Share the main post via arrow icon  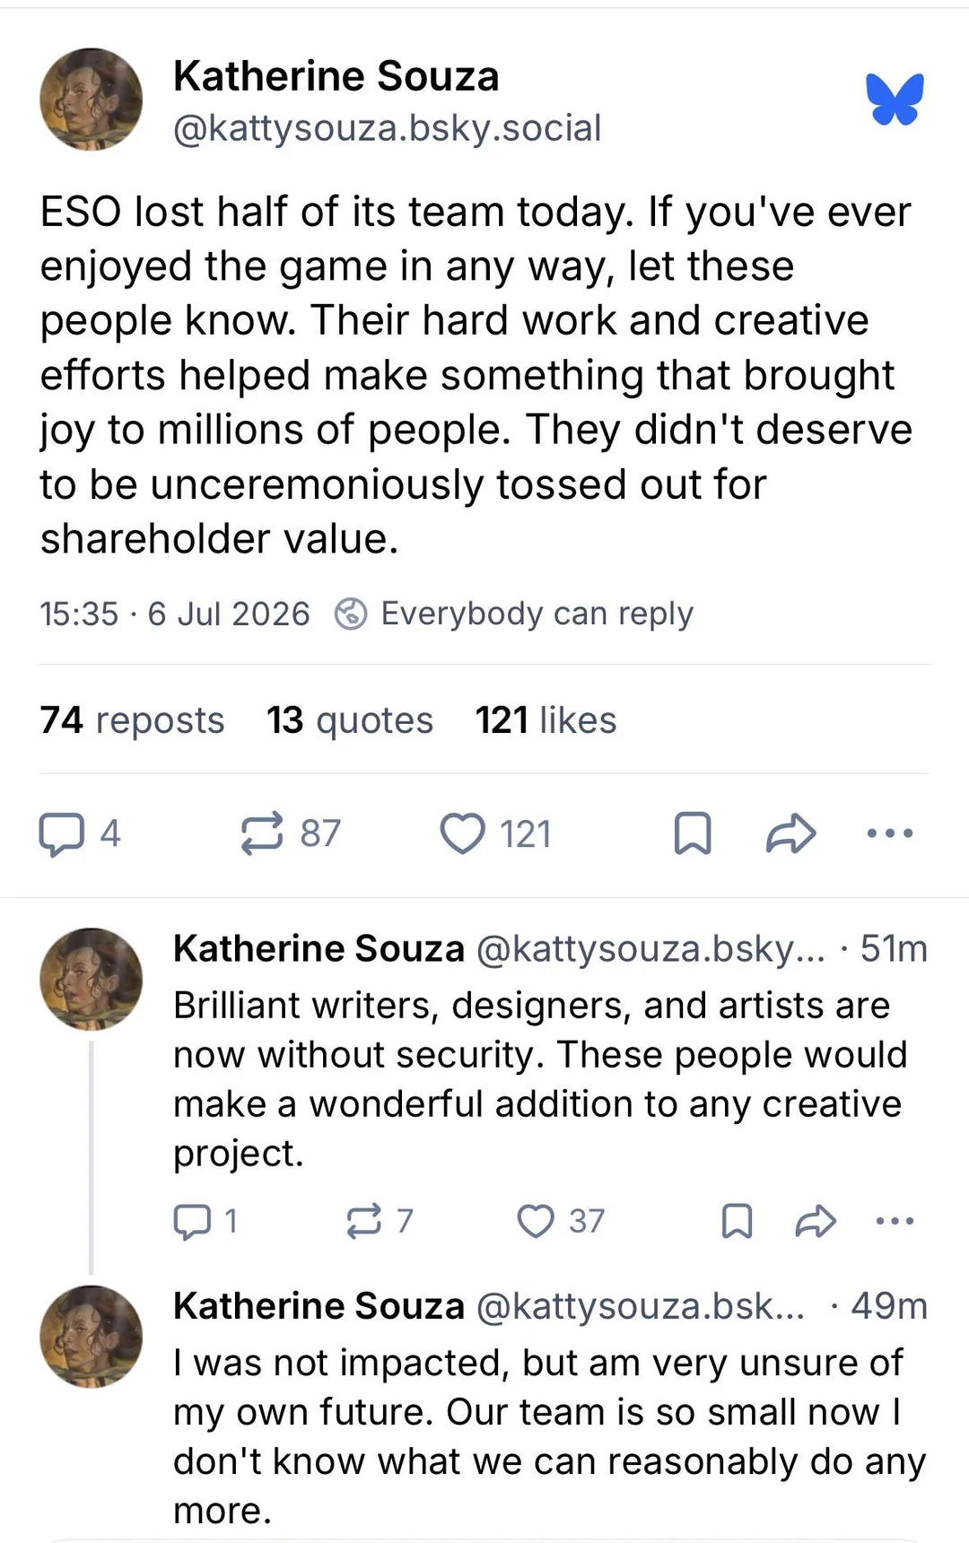790,833
